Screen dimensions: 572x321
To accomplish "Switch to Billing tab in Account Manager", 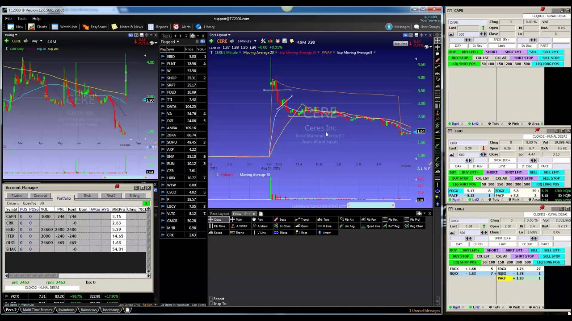I will pyautogui.click(x=134, y=196).
